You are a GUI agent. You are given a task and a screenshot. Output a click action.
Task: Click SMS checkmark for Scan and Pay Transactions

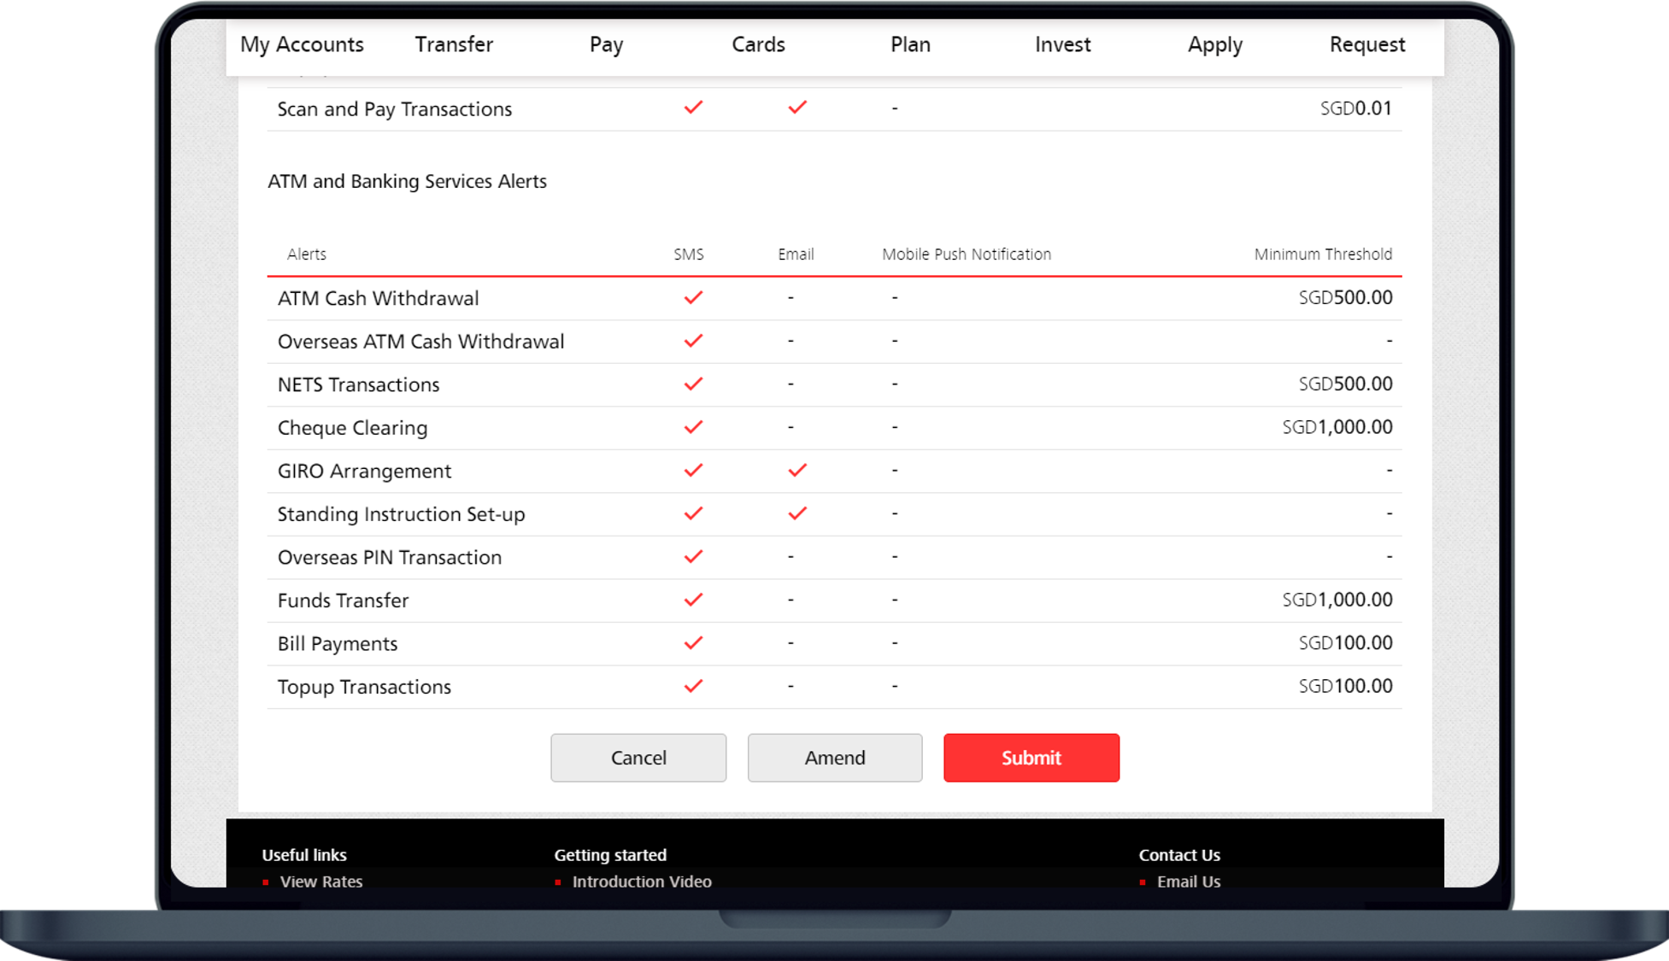(693, 108)
